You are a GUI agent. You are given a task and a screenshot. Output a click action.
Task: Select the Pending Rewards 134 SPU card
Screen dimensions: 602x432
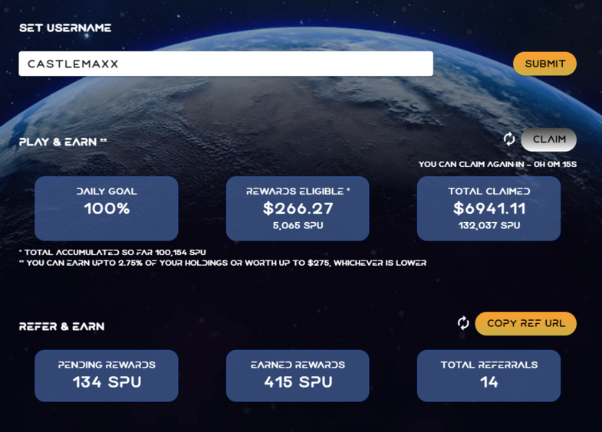click(x=107, y=375)
